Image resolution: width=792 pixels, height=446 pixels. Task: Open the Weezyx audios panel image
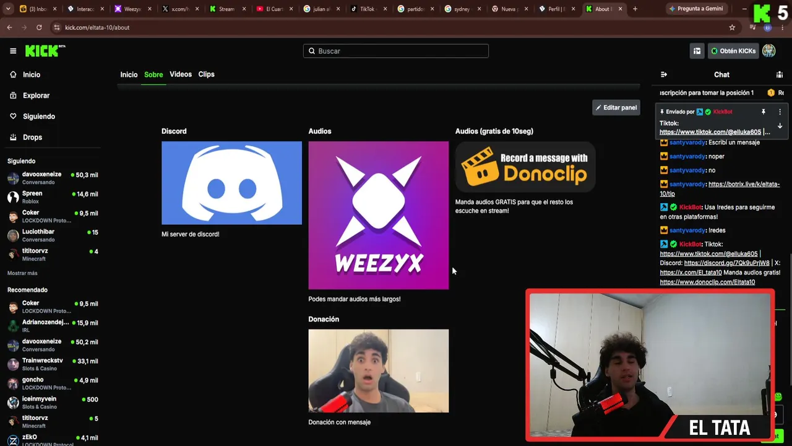point(379,215)
